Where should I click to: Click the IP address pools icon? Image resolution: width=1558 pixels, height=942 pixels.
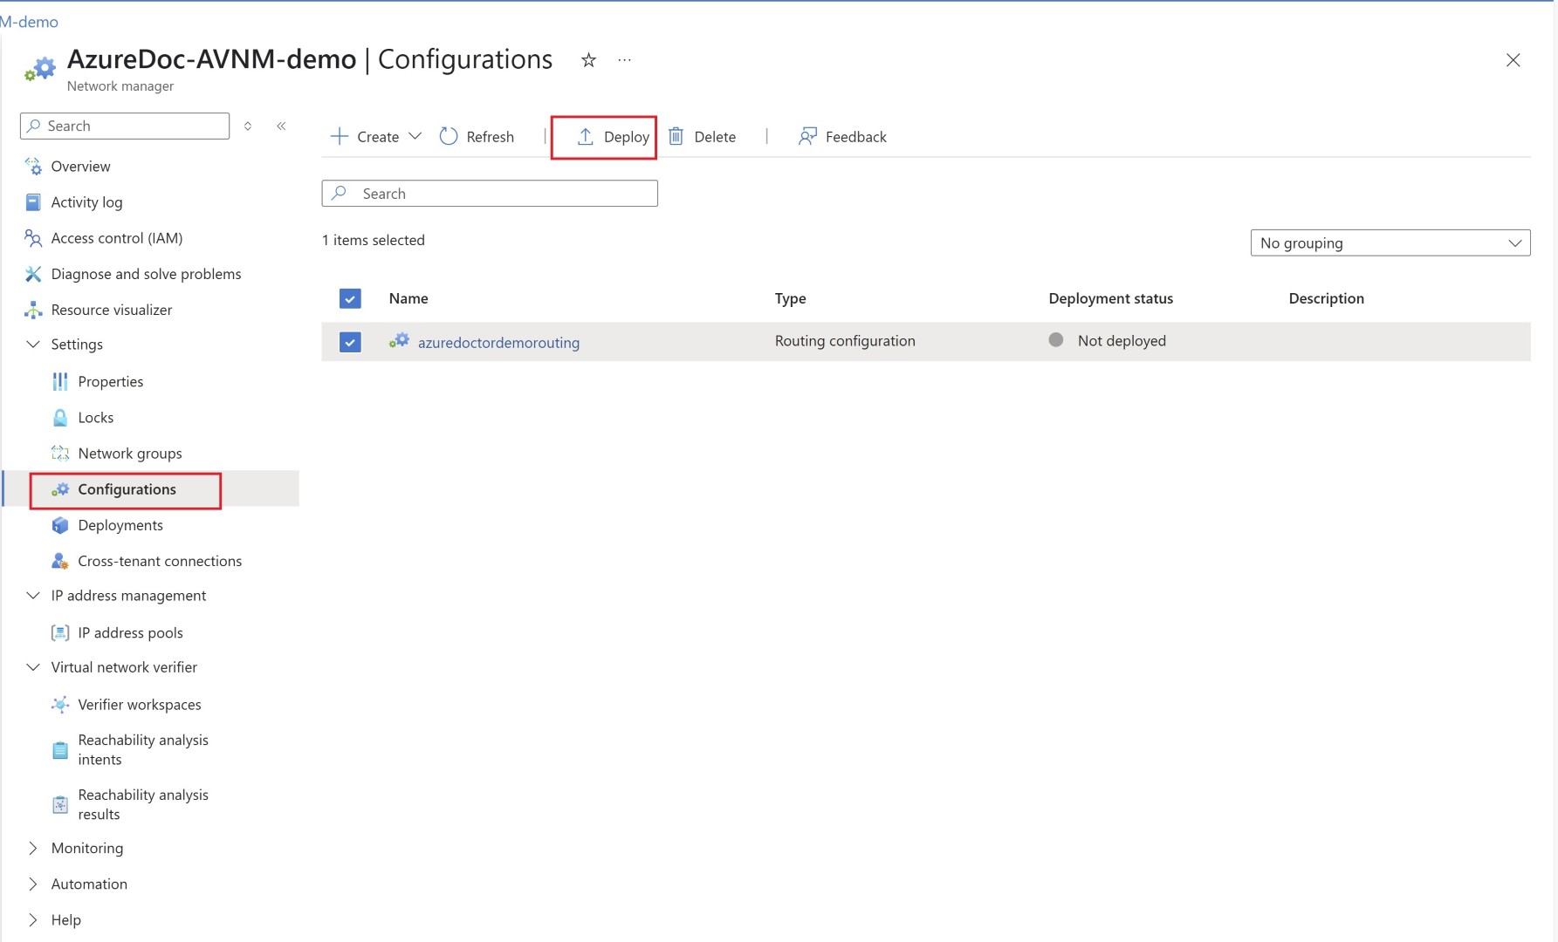coord(60,632)
